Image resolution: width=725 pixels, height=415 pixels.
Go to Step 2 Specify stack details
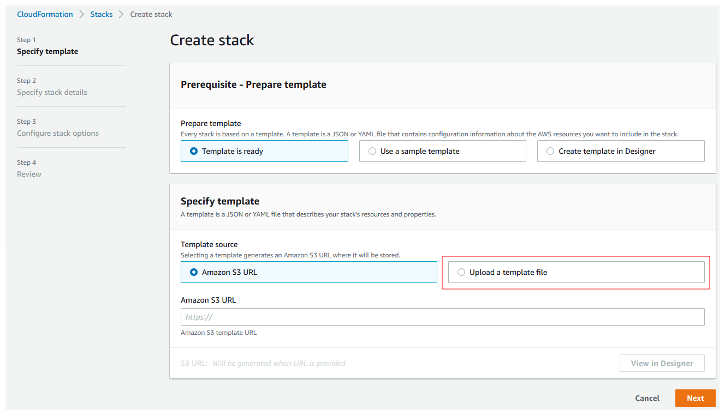coord(52,87)
